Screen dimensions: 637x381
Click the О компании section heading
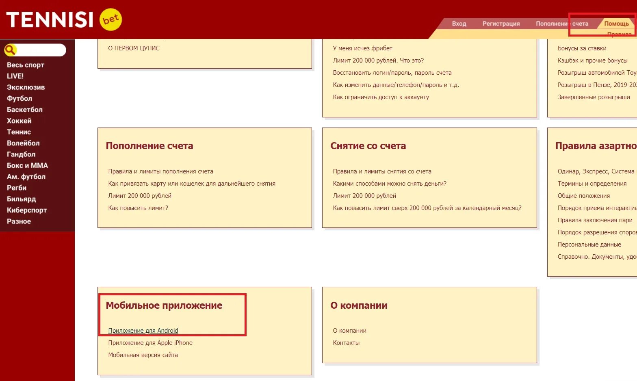359,305
